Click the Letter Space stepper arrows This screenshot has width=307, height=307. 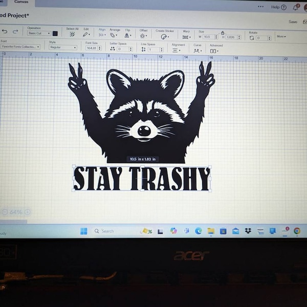click(x=131, y=49)
